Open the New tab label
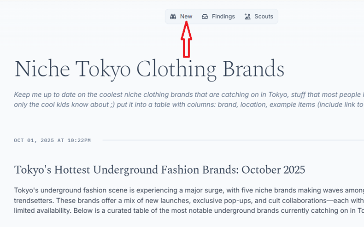The image size is (364, 227). coord(186,17)
